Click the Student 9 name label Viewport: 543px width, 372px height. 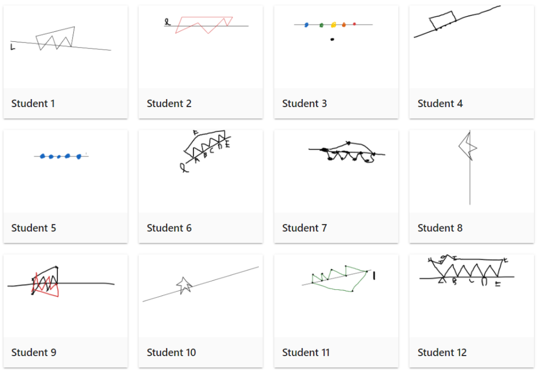tap(33, 352)
